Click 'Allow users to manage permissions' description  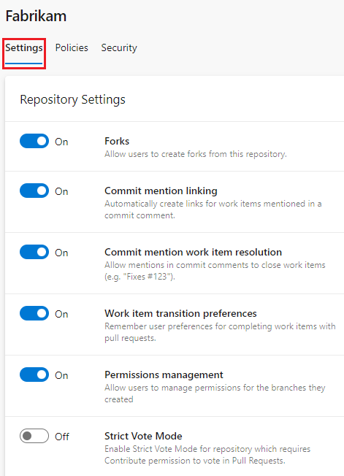(215, 394)
